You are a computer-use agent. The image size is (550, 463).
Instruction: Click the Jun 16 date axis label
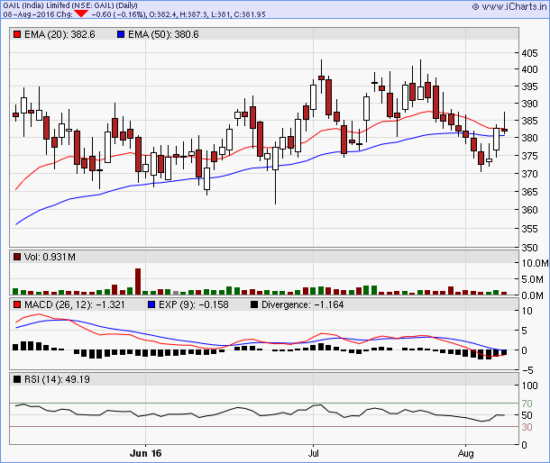[x=145, y=453]
